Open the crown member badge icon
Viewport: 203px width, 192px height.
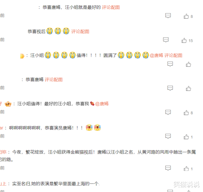[8, 104]
